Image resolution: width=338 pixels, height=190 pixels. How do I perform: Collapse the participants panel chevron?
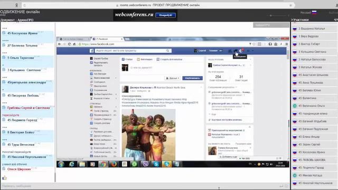(292, 20)
